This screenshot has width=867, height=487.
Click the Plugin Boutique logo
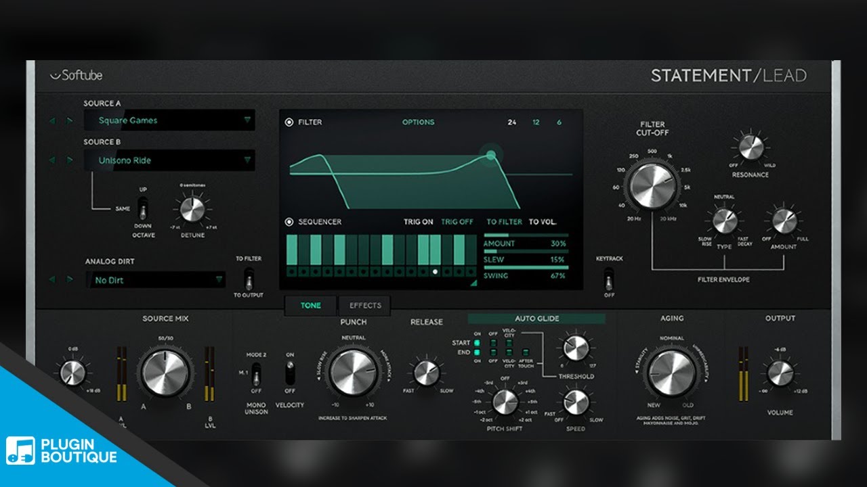pyautogui.click(x=62, y=450)
